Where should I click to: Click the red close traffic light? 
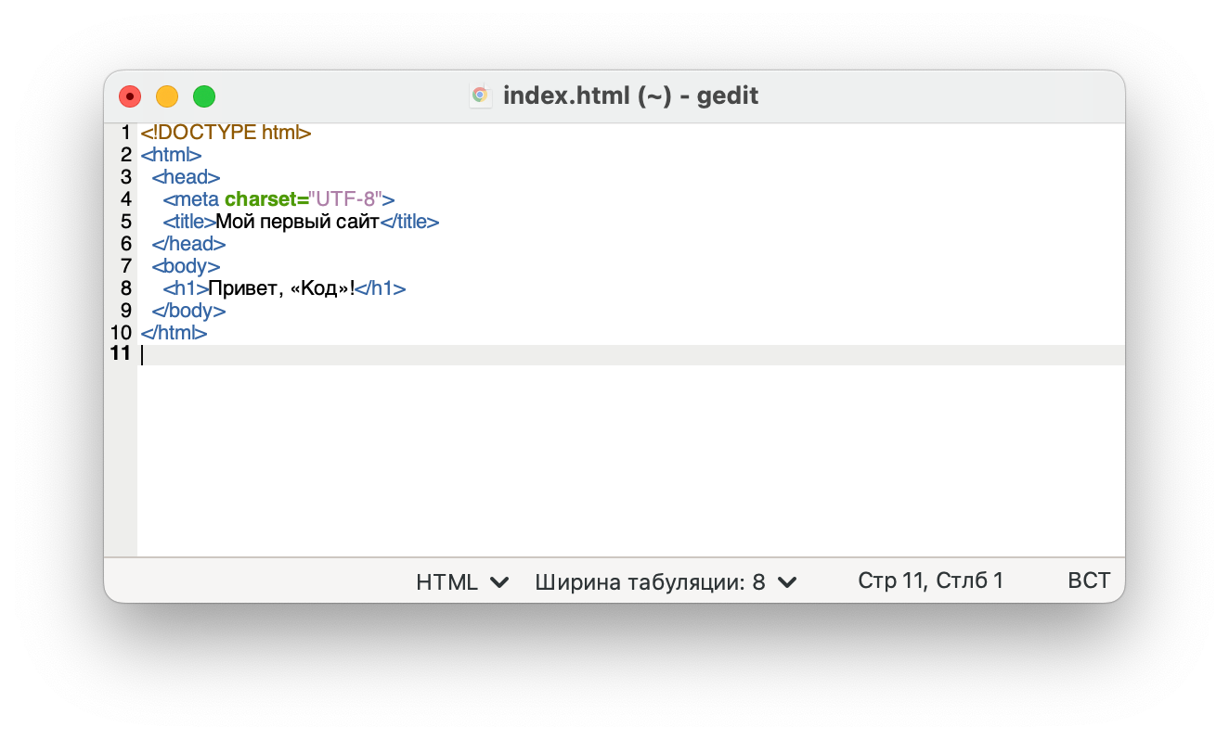click(129, 96)
